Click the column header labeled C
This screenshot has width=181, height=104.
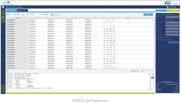tap(94, 18)
